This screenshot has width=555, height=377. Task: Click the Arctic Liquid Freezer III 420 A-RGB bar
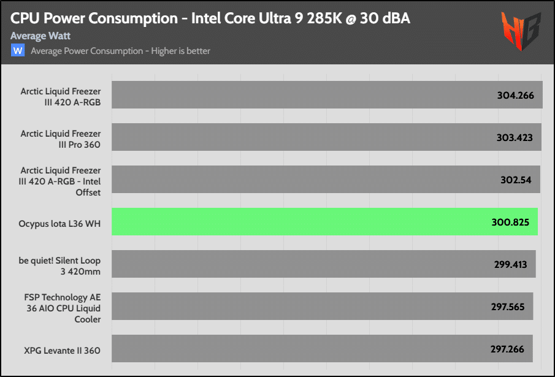click(327, 95)
